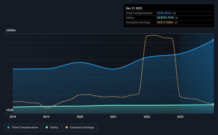The image size is (218, 135).
Task: Click the US$15.928m company earnings value
Action: coord(165,22)
